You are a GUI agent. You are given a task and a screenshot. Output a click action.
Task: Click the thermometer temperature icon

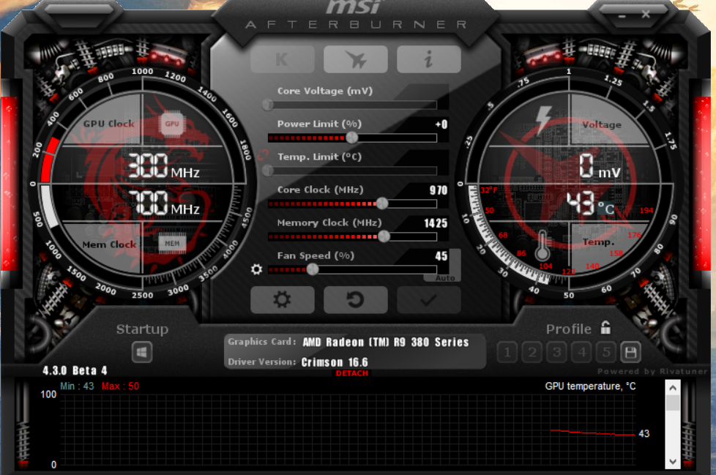(542, 245)
